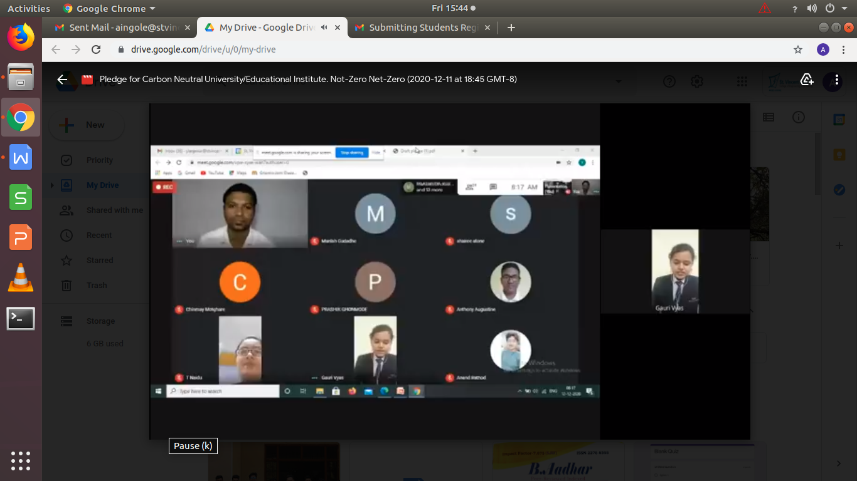The width and height of the screenshot is (857, 481).
Task: Switch to Sent Mail Gmail tab
Action: coord(122,28)
